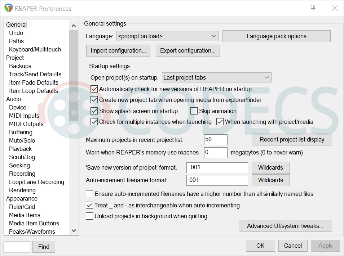Click the REAPER logo icon in title bar
Viewport: 344px width, 256px height.
9,8
